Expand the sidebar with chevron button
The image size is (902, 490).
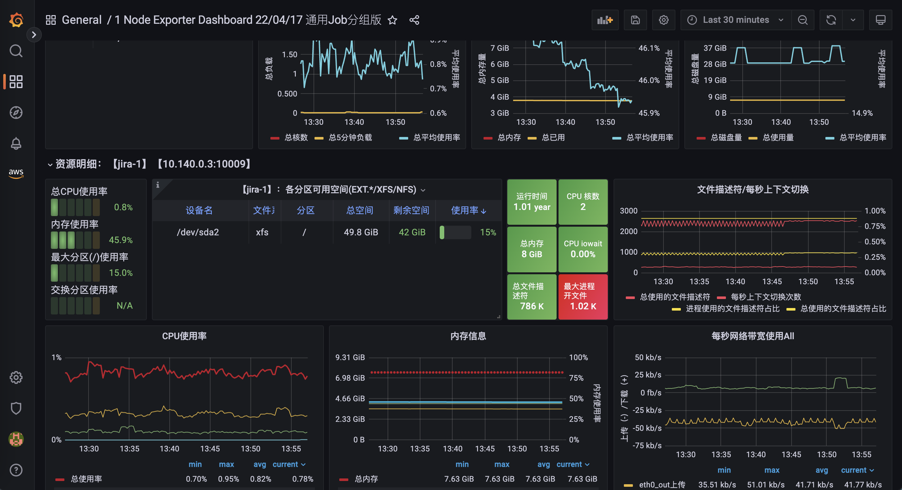pyautogui.click(x=34, y=35)
